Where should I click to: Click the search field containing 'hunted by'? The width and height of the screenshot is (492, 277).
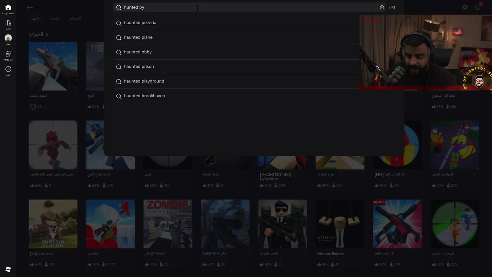click(249, 7)
